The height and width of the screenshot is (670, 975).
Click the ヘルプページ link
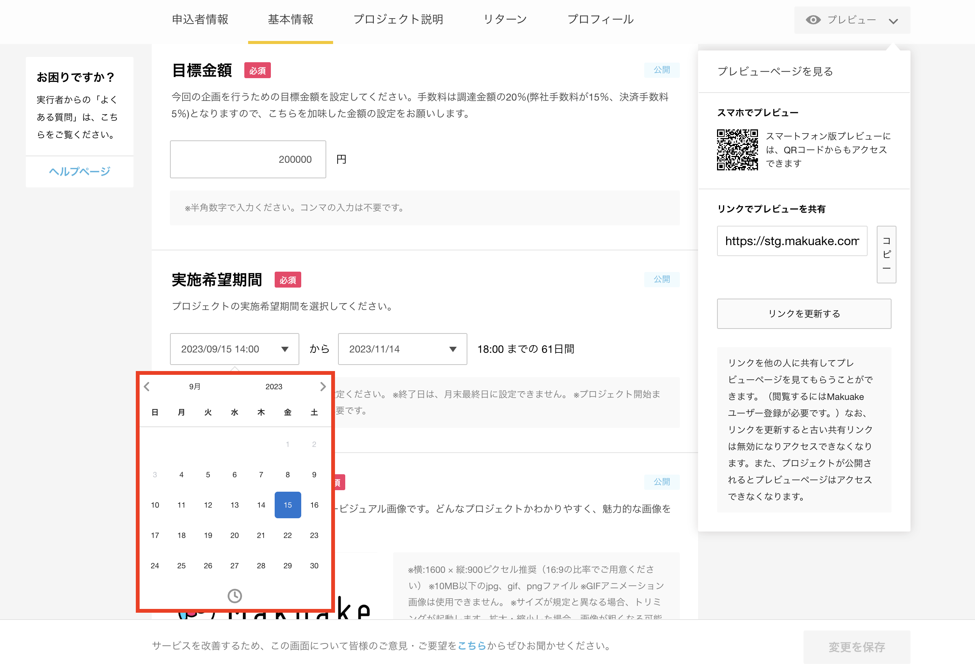(79, 171)
